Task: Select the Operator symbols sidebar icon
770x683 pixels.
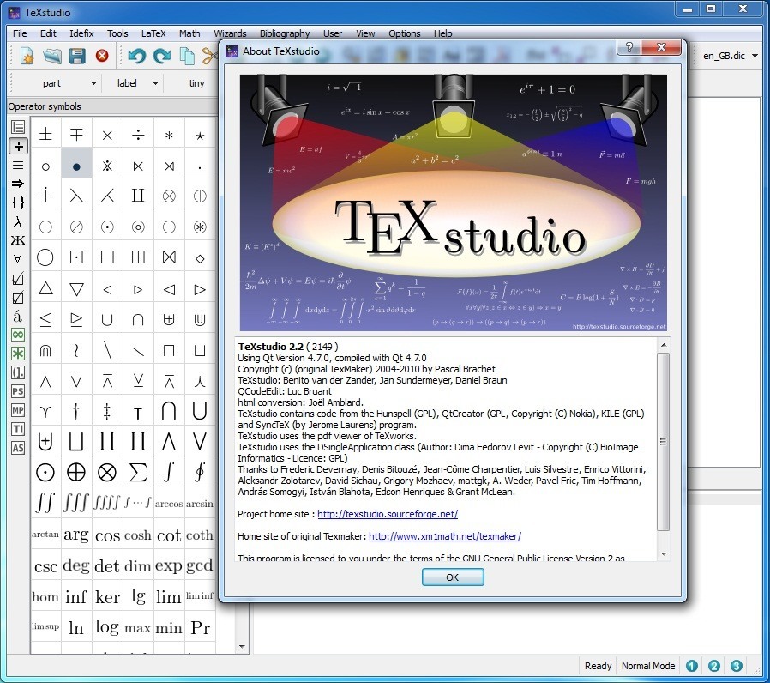Action: 18,146
